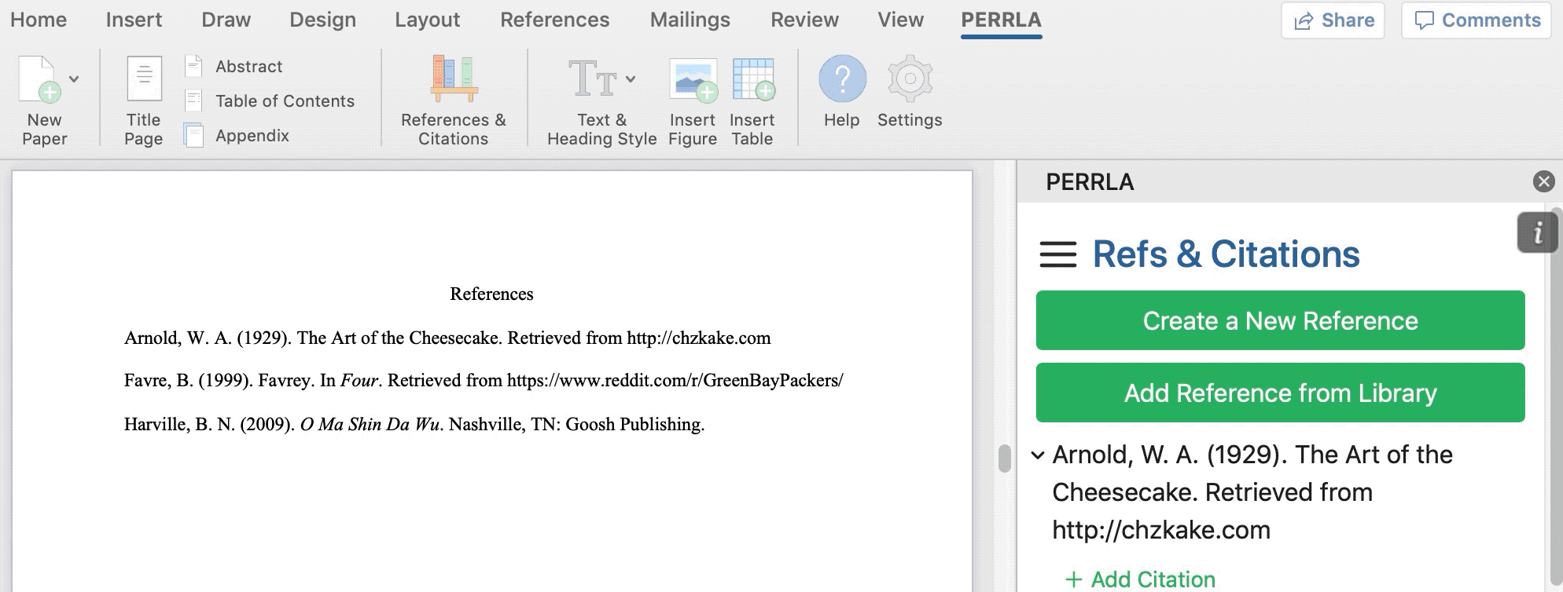Open References & Citations bookshelf icon
This screenshot has width=1563, height=592.
453,79
